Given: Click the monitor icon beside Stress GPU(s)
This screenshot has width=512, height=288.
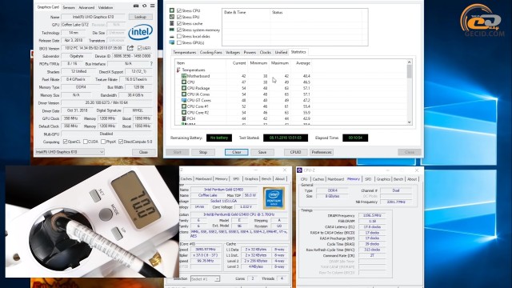Looking at the screenshot, I should coord(172,42).
